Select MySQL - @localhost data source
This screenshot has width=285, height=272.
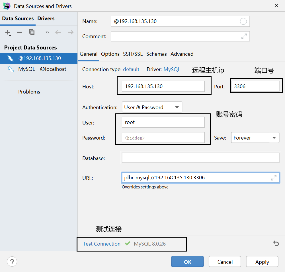(39, 69)
